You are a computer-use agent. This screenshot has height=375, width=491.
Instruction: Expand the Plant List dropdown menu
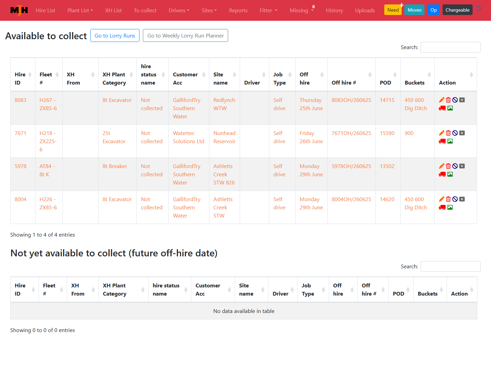pos(80,10)
